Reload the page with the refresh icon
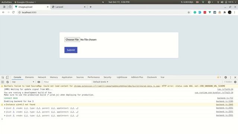 13,12
